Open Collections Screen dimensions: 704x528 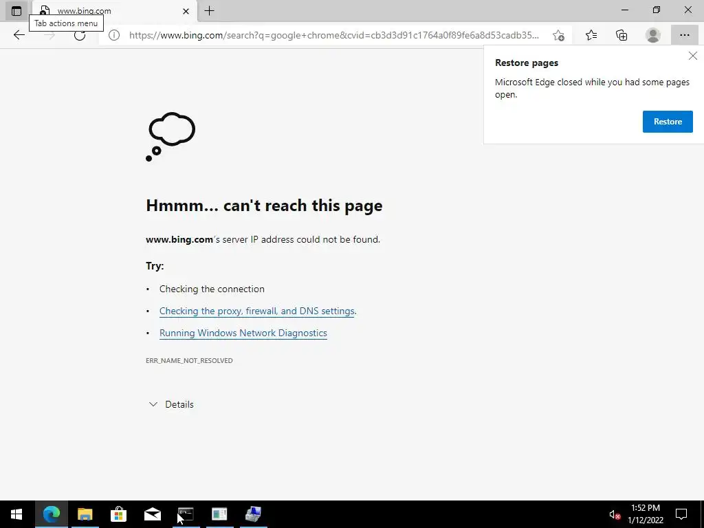[621, 35]
